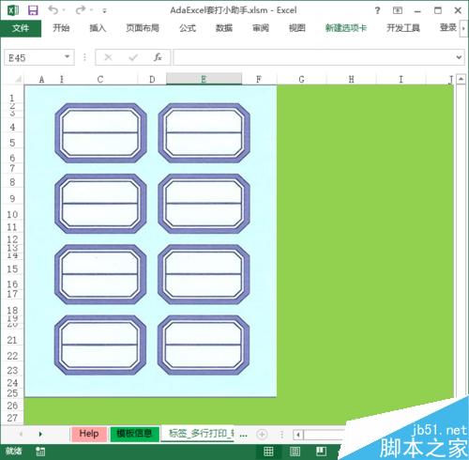Expand the formula bar
The height and width of the screenshot is (460, 469).
459,57
